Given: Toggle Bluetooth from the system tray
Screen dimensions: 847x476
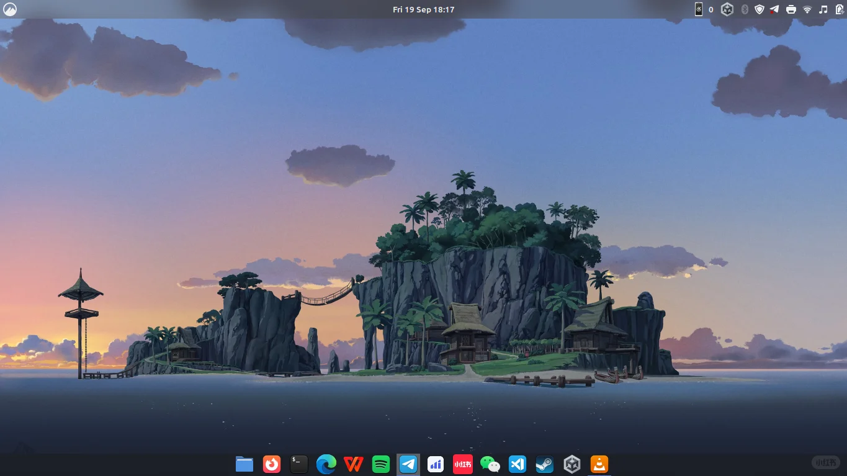Looking at the screenshot, I should coord(744,9).
